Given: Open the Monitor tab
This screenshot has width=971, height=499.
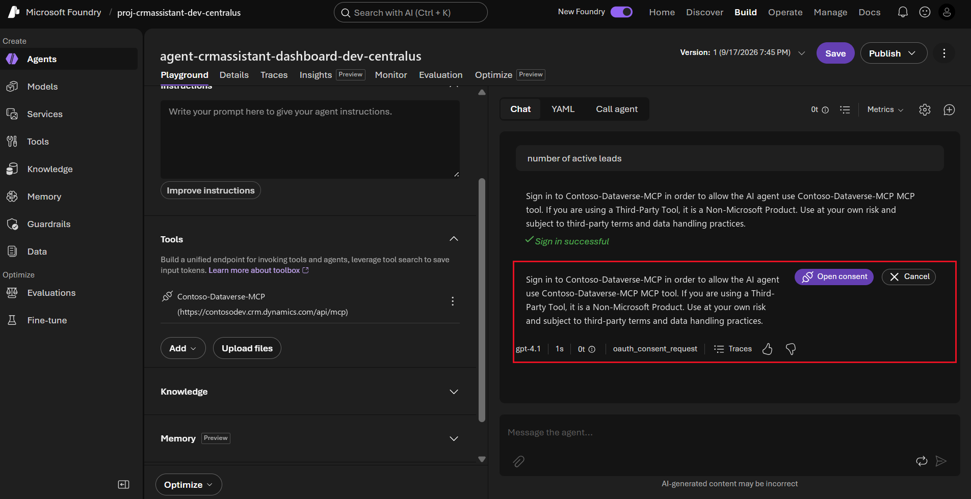Looking at the screenshot, I should (391, 75).
